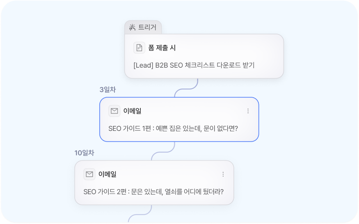Click empty space right of 폼 제출 시 title

(226, 48)
